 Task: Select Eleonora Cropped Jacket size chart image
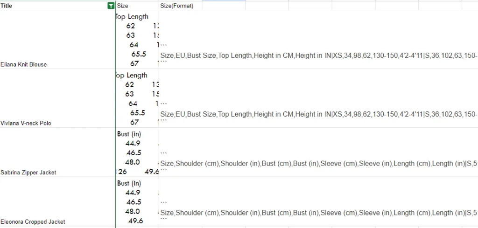point(137,201)
